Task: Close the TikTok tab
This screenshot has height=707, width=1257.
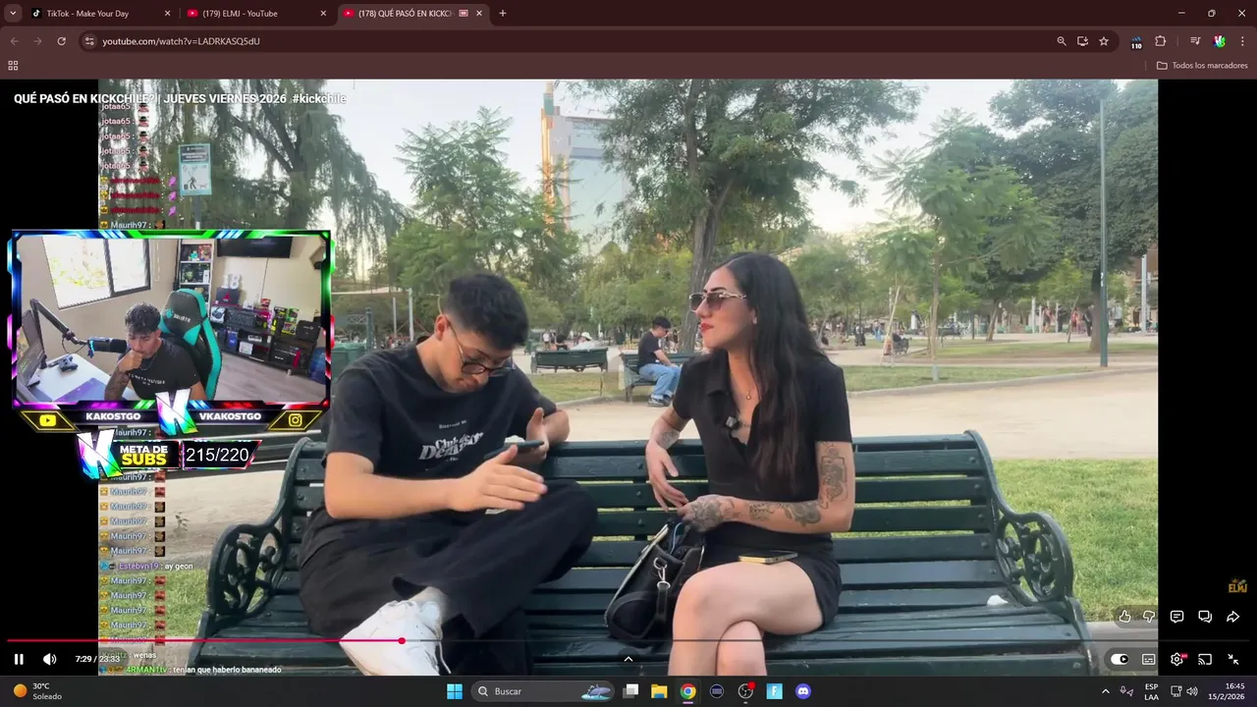Action: coord(167,14)
